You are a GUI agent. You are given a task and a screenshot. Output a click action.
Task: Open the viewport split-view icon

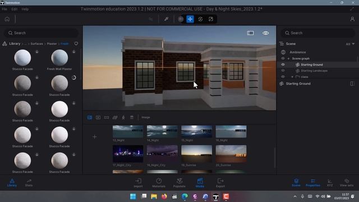point(250,33)
